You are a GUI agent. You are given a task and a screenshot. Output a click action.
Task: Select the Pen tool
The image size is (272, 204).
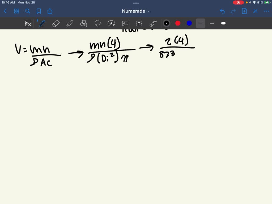(x=42, y=23)
